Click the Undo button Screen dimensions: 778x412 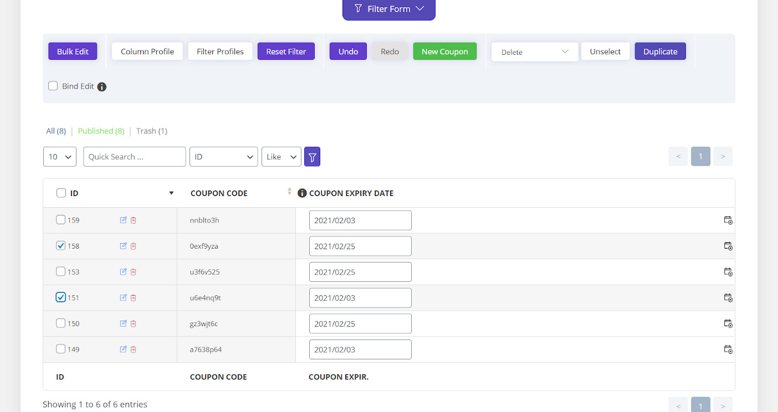pos(348,51)
